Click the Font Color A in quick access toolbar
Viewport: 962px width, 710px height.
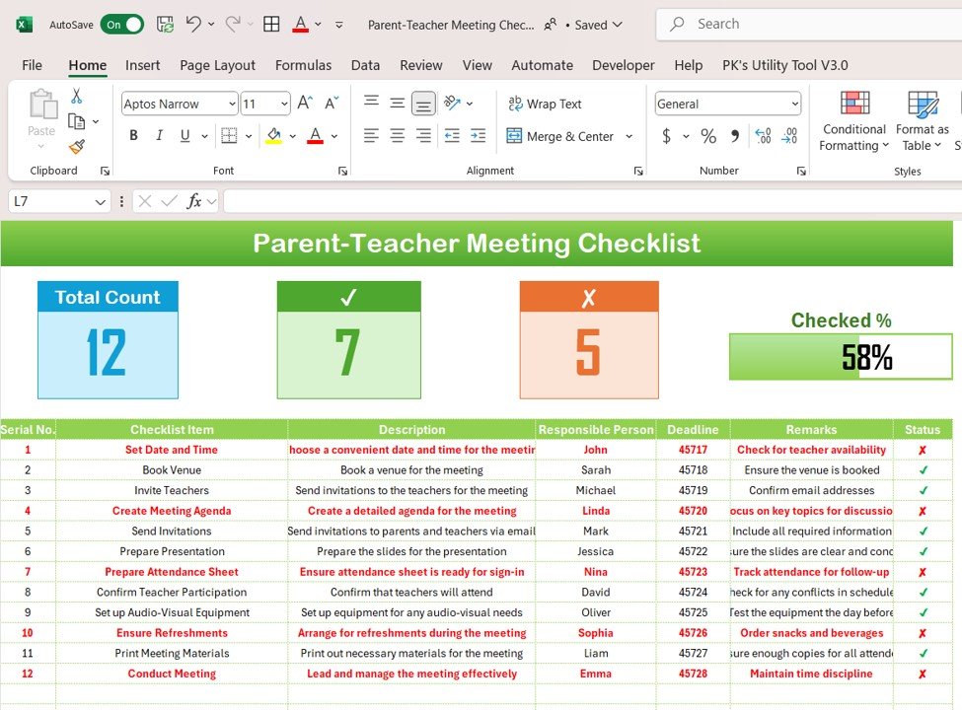pyautogui.click(x=301, y=25)
